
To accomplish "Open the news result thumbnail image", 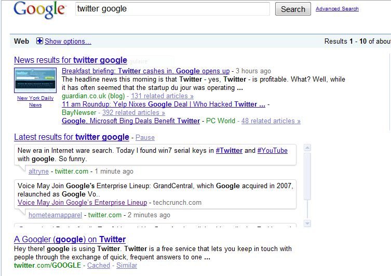I will click(x=35, y=81).
